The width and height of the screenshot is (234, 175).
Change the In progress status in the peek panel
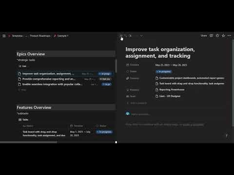tap(164, 71)
